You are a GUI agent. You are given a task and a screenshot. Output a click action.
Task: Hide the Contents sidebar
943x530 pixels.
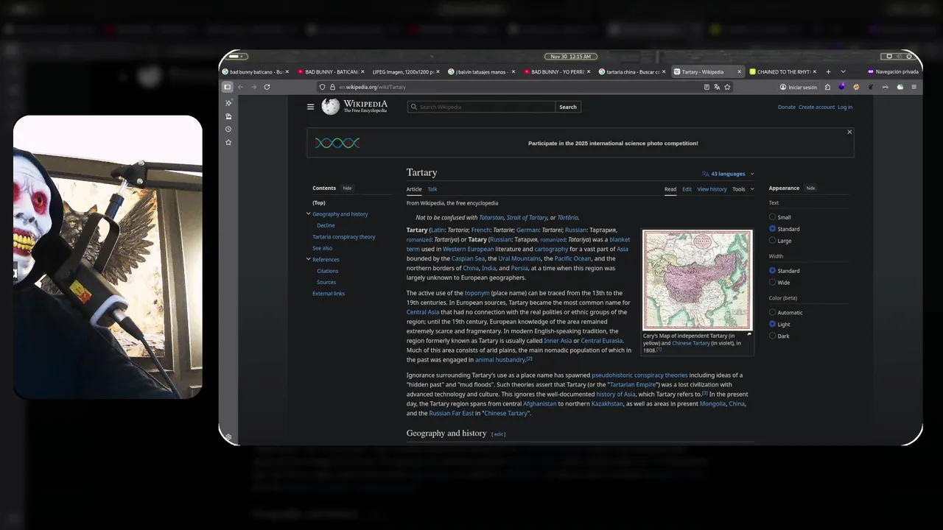(x=347, y=188)
